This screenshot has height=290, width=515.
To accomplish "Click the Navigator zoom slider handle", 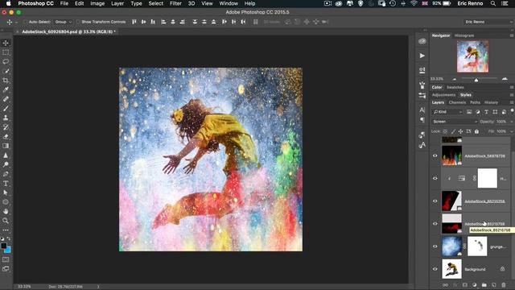I will (x=476, y=80).
